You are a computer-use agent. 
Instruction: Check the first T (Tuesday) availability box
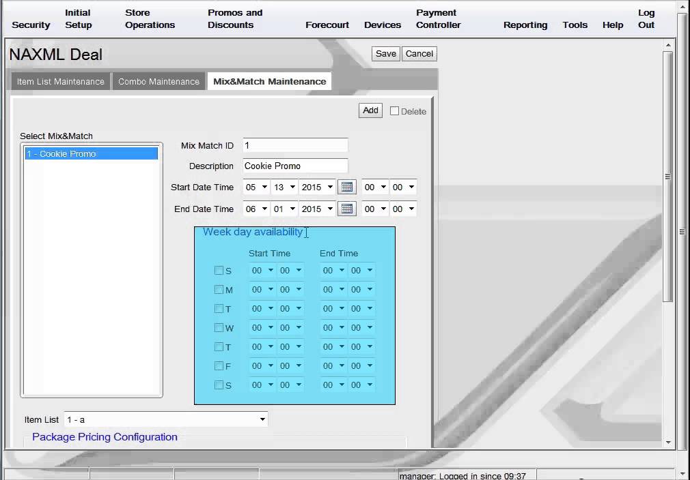(x=219, y=309)
